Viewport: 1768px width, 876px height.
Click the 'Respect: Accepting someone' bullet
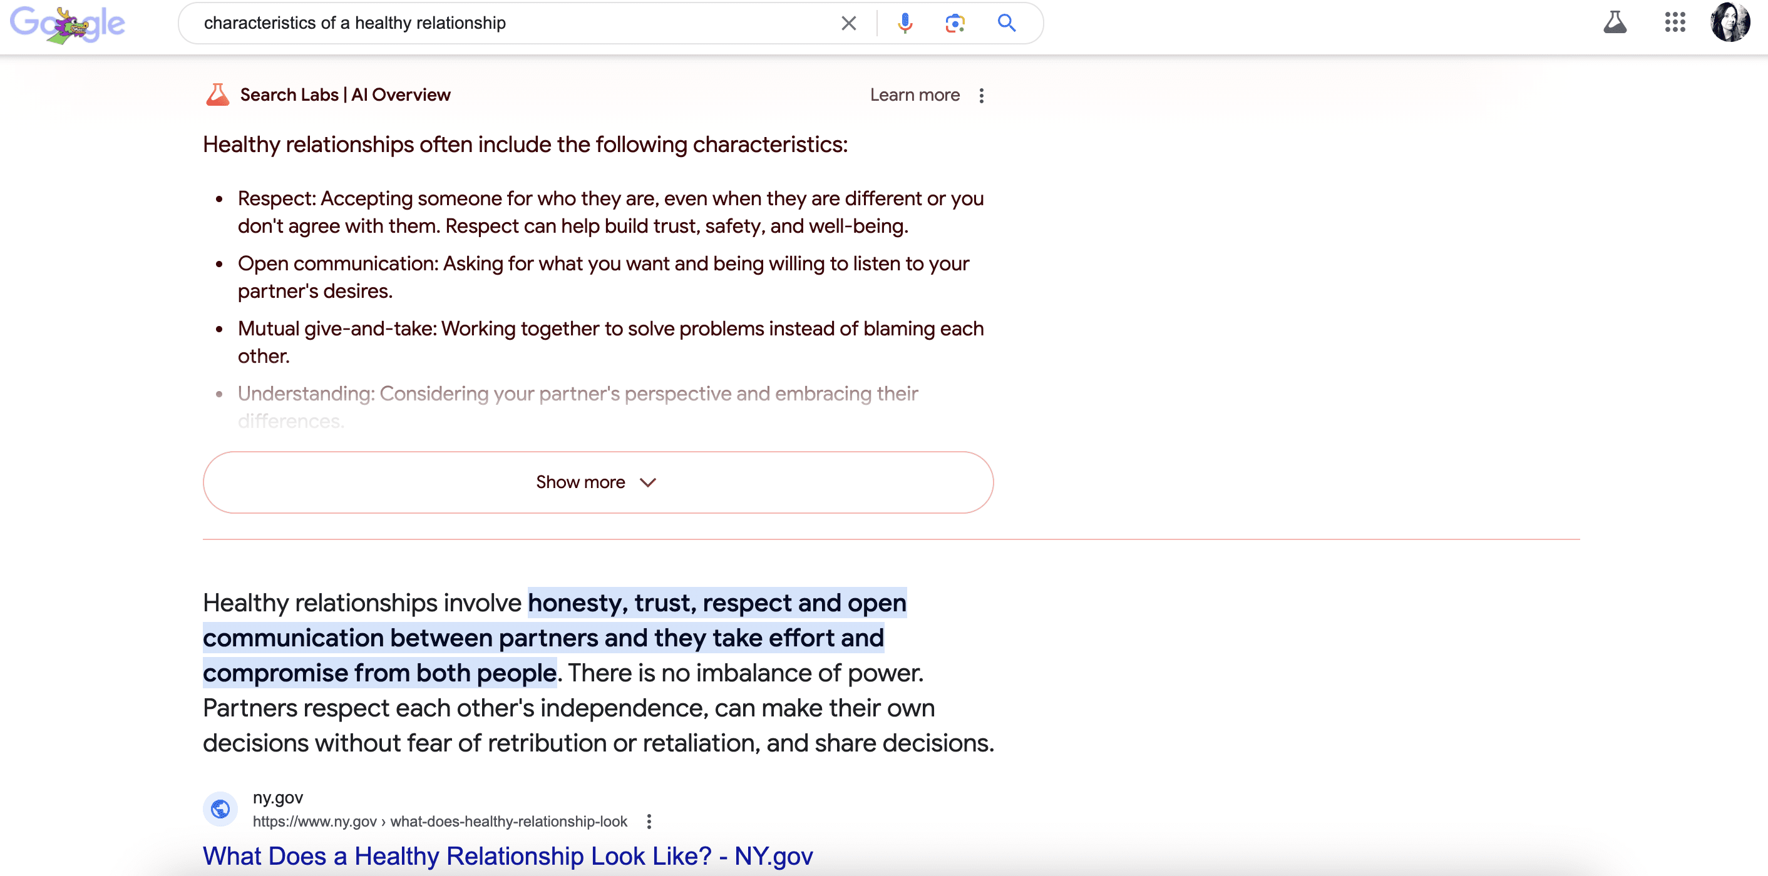point(611,212)
